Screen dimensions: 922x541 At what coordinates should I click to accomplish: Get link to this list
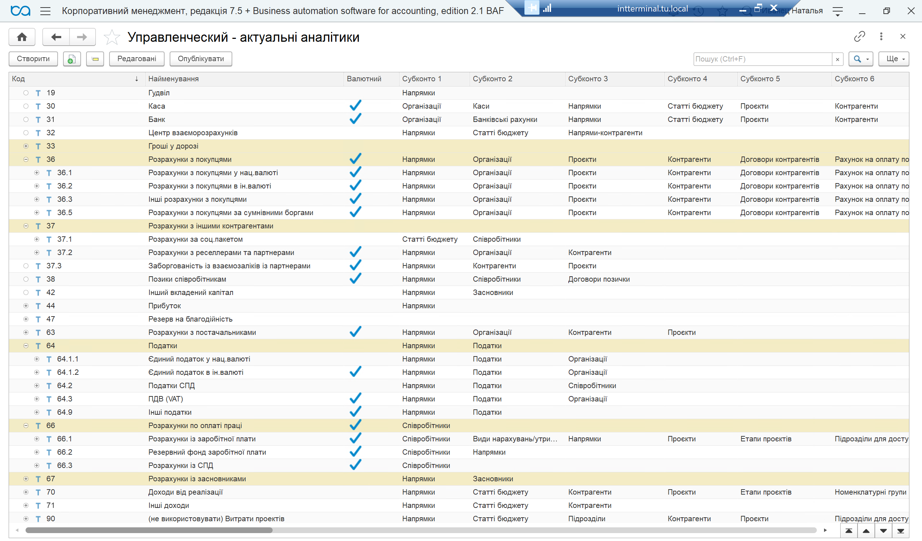point(859,36)
